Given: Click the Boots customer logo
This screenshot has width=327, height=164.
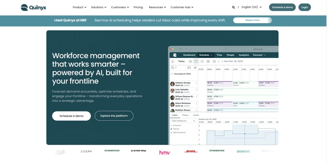Looking at the screenshot, I should 60,152.
